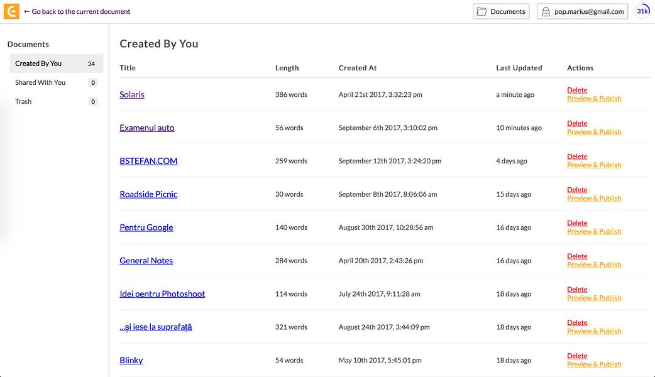
Task: Delete the Blinky document
Action: coord(577,356)
